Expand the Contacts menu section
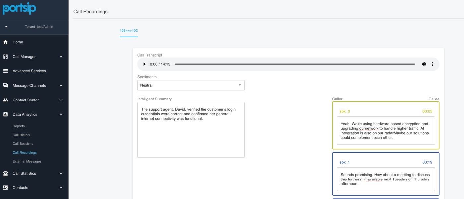The width and height of the screenshot is (464, 199). (61, 188)
